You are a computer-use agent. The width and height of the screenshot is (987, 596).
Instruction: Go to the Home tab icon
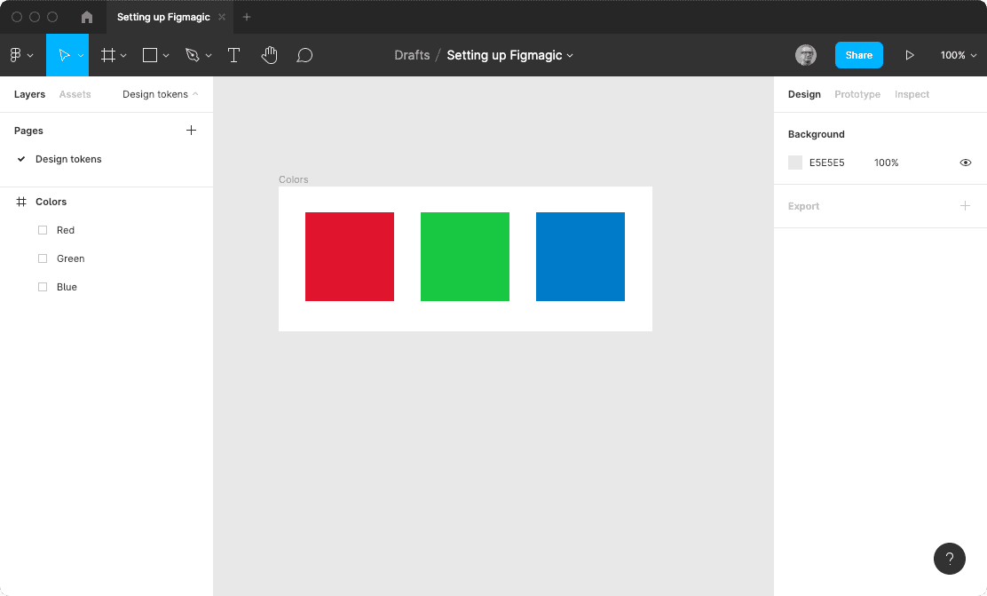tap(87, 17)
